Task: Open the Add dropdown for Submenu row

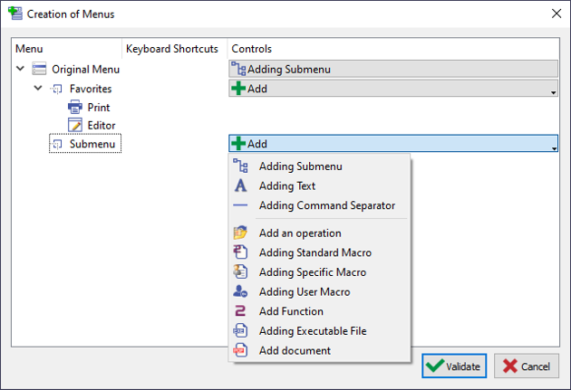Action: (392, 144)
